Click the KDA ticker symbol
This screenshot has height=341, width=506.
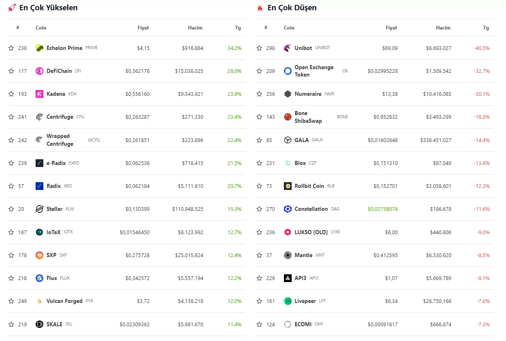(x=72, y=94)
